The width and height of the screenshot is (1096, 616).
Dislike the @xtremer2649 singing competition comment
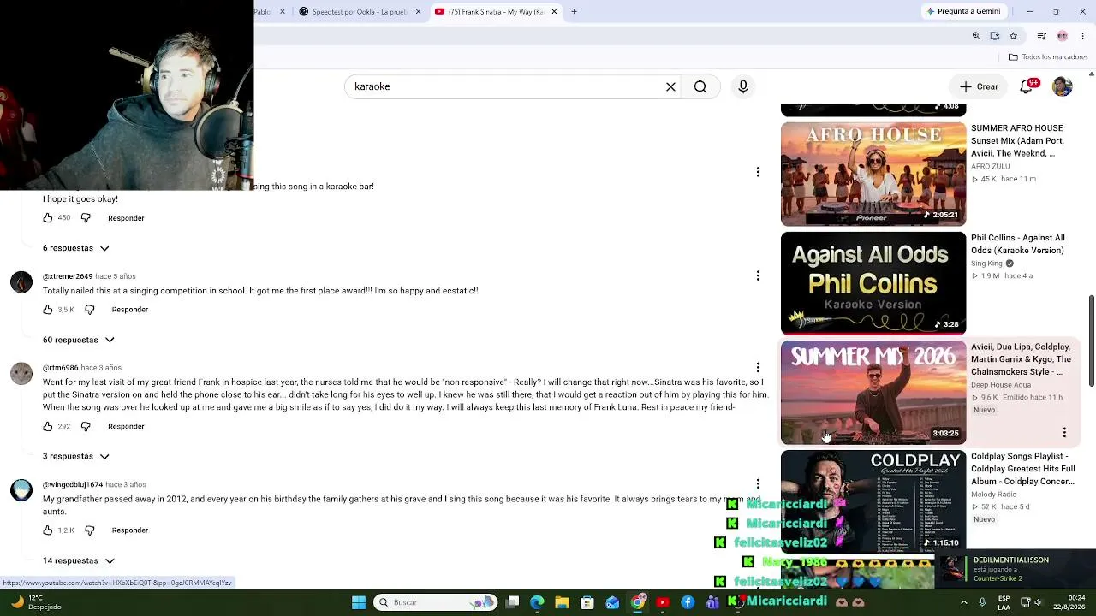[90, 310]
